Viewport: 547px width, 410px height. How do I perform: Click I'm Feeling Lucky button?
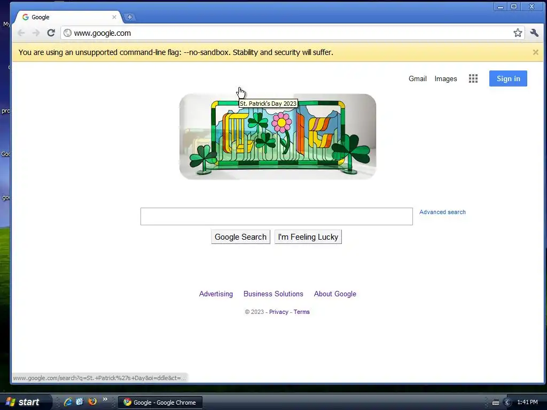308,237
